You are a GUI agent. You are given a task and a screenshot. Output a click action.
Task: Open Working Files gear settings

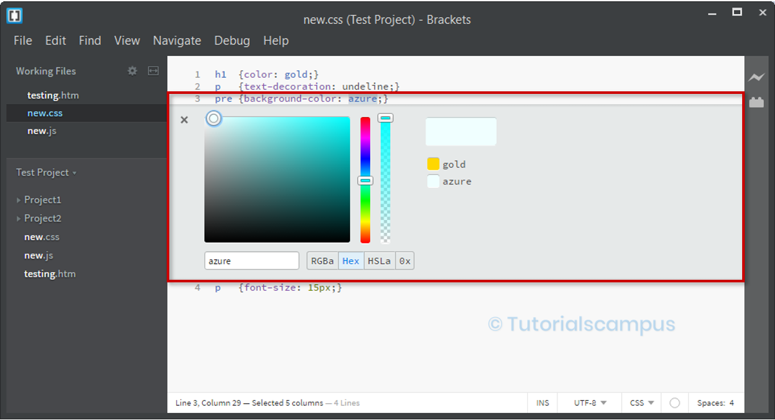[x=133, y=71]
